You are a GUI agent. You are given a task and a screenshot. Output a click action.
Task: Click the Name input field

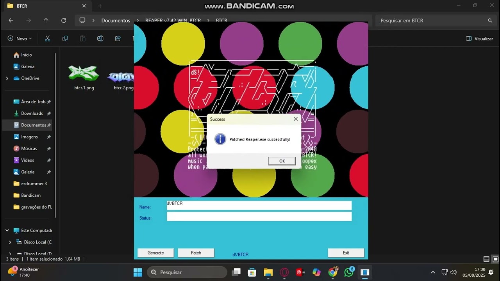(x=259, y=205)
